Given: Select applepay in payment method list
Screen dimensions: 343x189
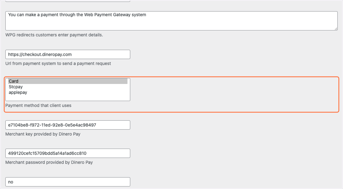Looking at the screenshot, I should tap(68, 93).
